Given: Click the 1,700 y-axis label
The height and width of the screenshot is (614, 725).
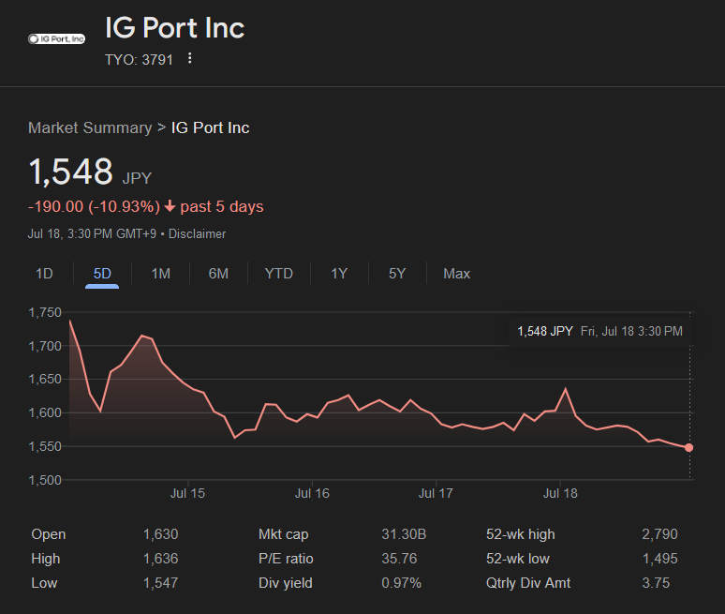Looking at the screenshot, I should pos(45,346).
